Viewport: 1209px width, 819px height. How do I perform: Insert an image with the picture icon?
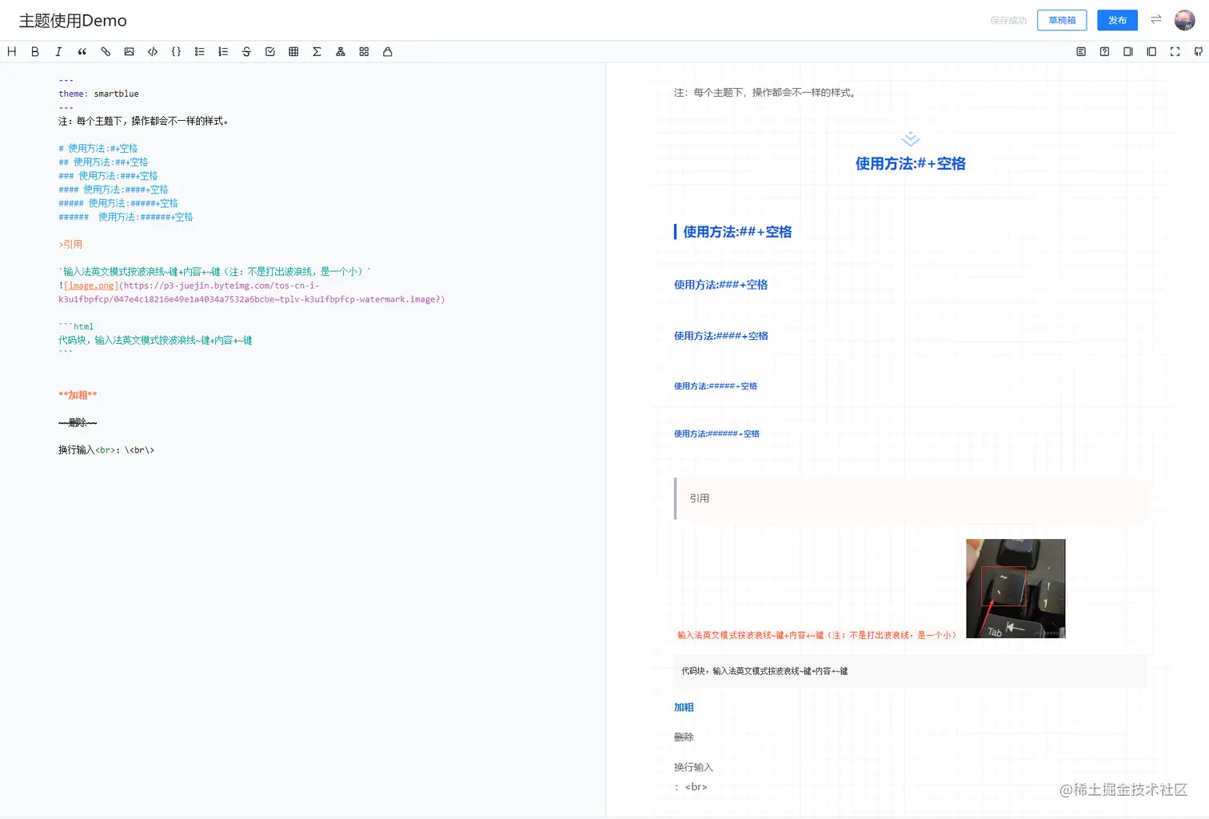click(129, 51)
